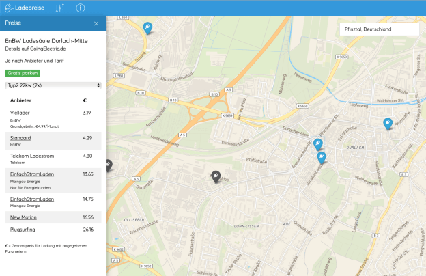Click the info circle icon in header
426x276 pixels.
click(x=81, y=8)
